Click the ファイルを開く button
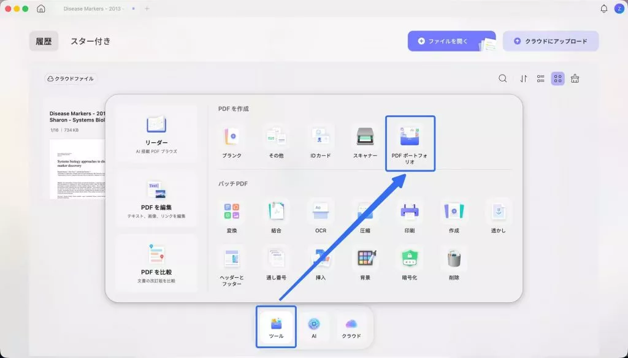This screenshot has height=358, width=628. click(451, 40)
